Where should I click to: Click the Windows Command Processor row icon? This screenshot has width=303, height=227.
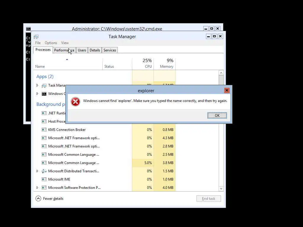(44, 94)
